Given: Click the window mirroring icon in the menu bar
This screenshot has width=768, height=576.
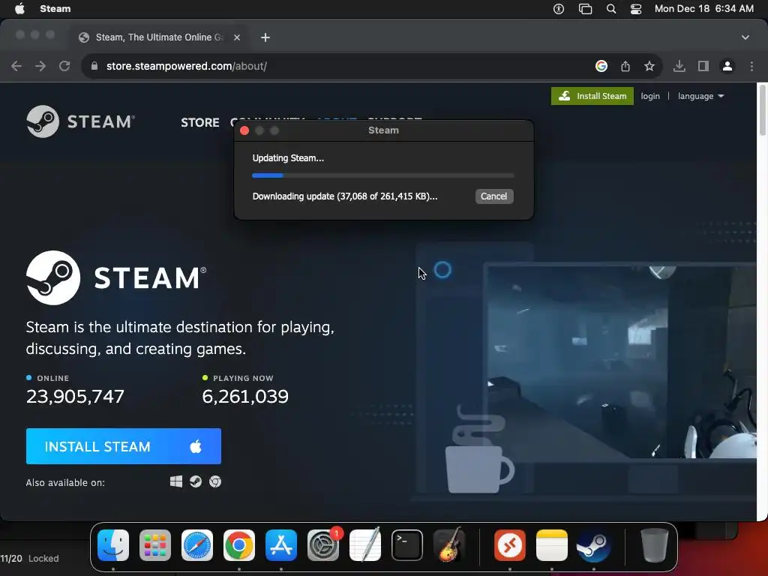Looking at the screenshot, I should click(585, 9).
